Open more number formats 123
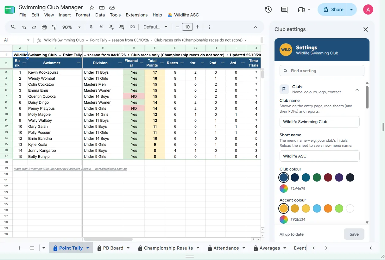The height and width of the screenshot is (260, 385). (x=132, y=27)
